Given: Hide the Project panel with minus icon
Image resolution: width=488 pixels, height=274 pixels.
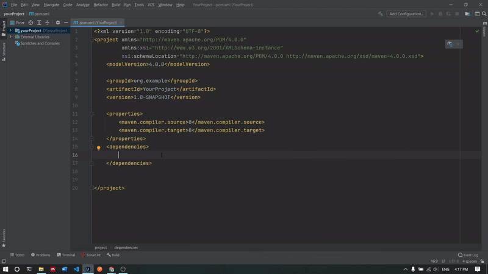Looking at the screenshot, I should tap(66, 23).
